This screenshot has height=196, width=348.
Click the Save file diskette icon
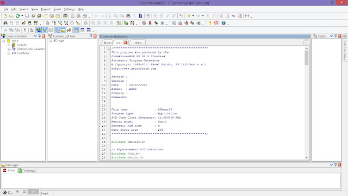(27, 16)
